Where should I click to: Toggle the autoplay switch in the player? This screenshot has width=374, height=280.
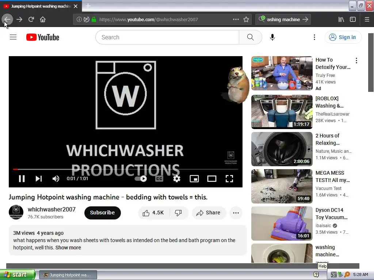(141, 179)
